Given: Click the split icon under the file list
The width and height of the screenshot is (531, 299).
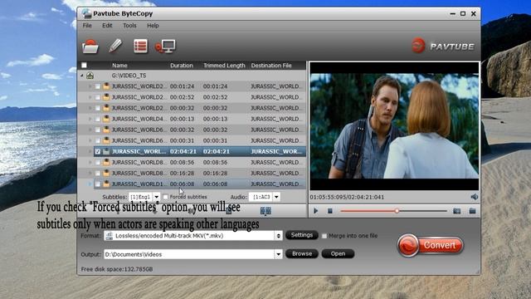Looking at the screenshot, I should pos(265,211).
